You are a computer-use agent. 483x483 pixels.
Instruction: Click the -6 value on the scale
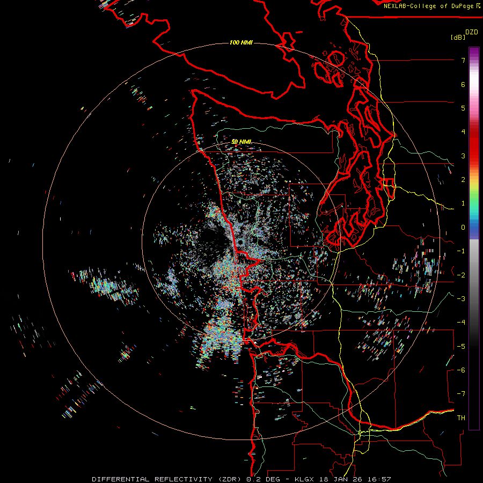(461, 370)
